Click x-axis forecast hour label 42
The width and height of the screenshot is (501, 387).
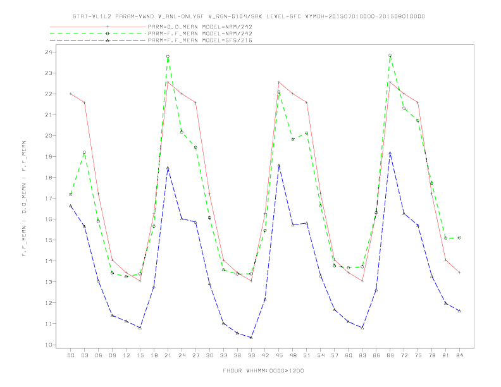click(x=265, y=355)
